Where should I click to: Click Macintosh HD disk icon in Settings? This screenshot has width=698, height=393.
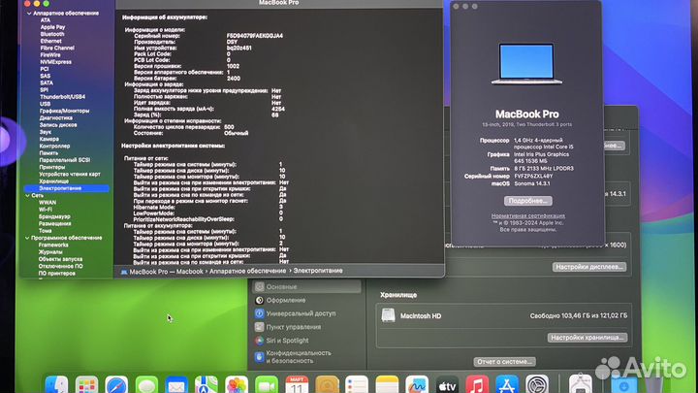(388, 315)
